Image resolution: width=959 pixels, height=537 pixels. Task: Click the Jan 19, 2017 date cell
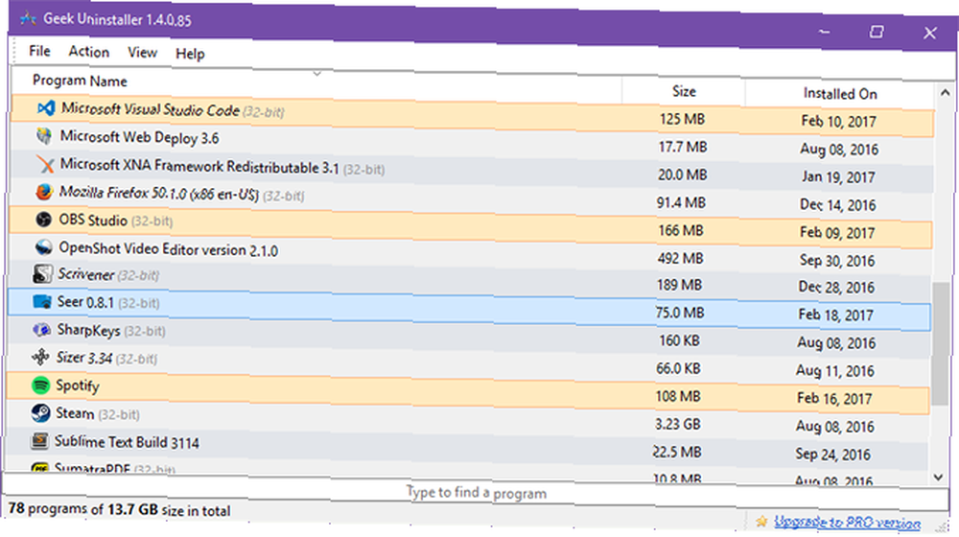[x=838, y=176]
